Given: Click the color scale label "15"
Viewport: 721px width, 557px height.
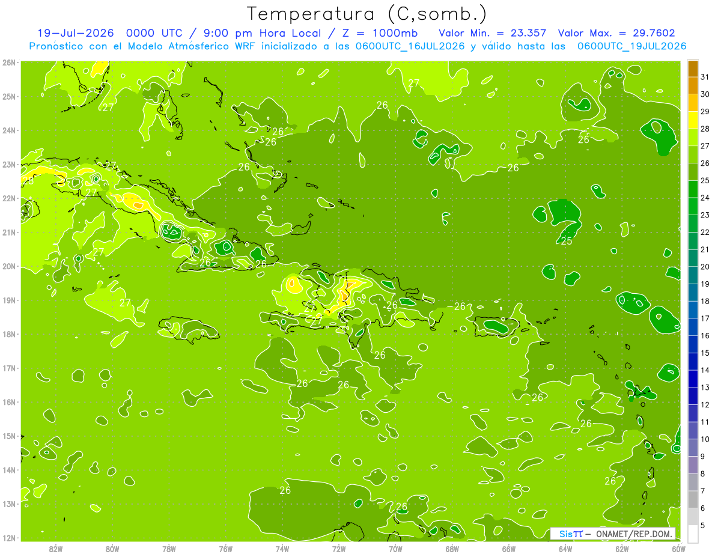Looking at the screenshot, I should pos(705,353).
